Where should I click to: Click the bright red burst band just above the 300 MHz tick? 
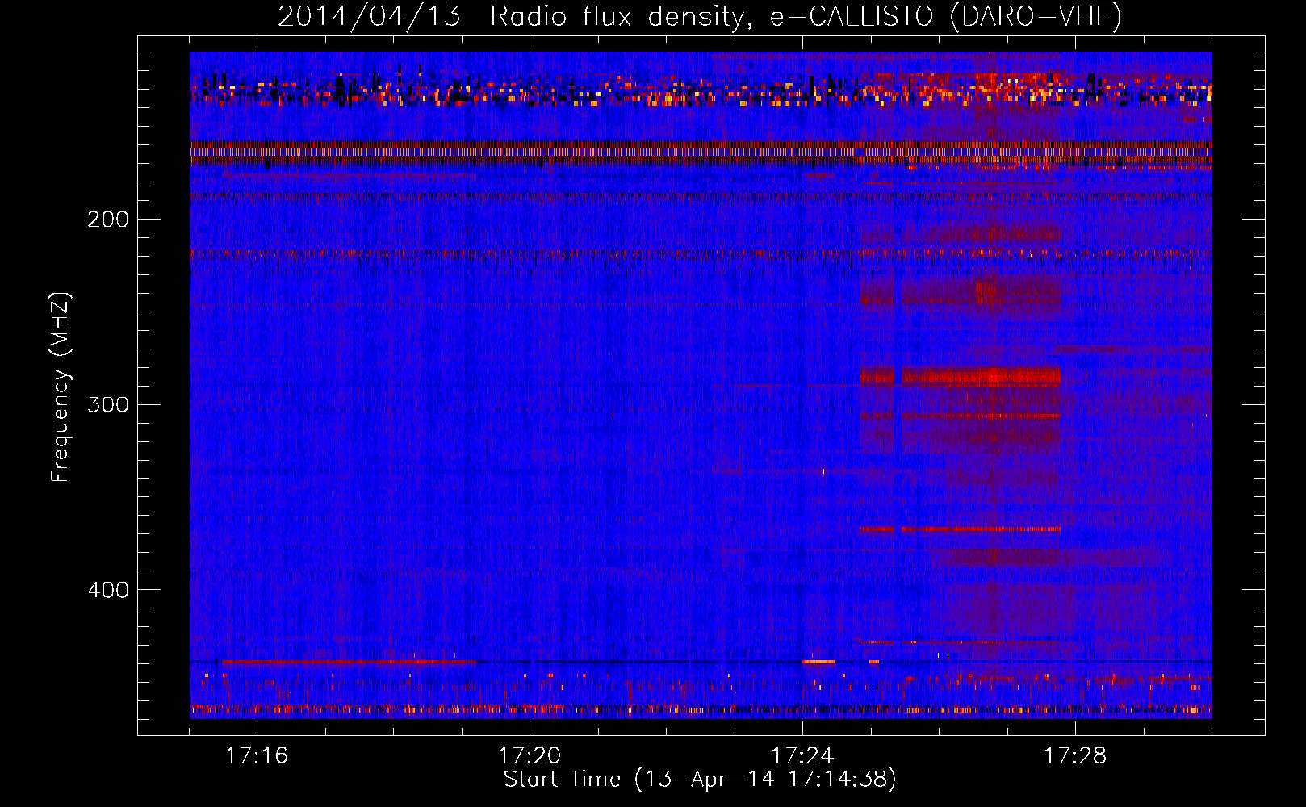(960, 376)
